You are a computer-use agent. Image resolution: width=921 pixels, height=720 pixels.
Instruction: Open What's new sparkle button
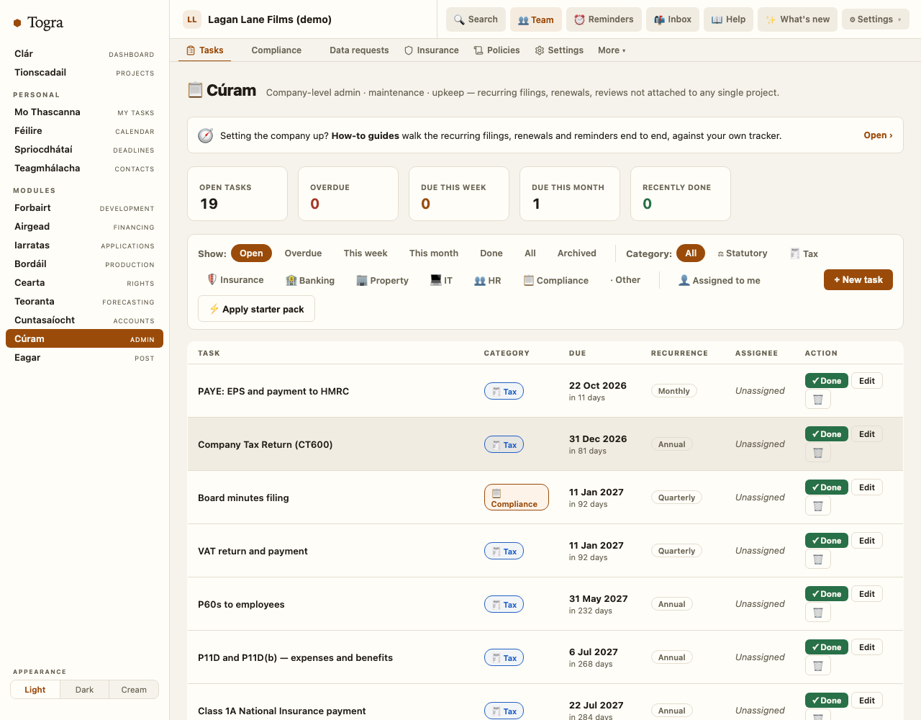[x=797, y=19]
